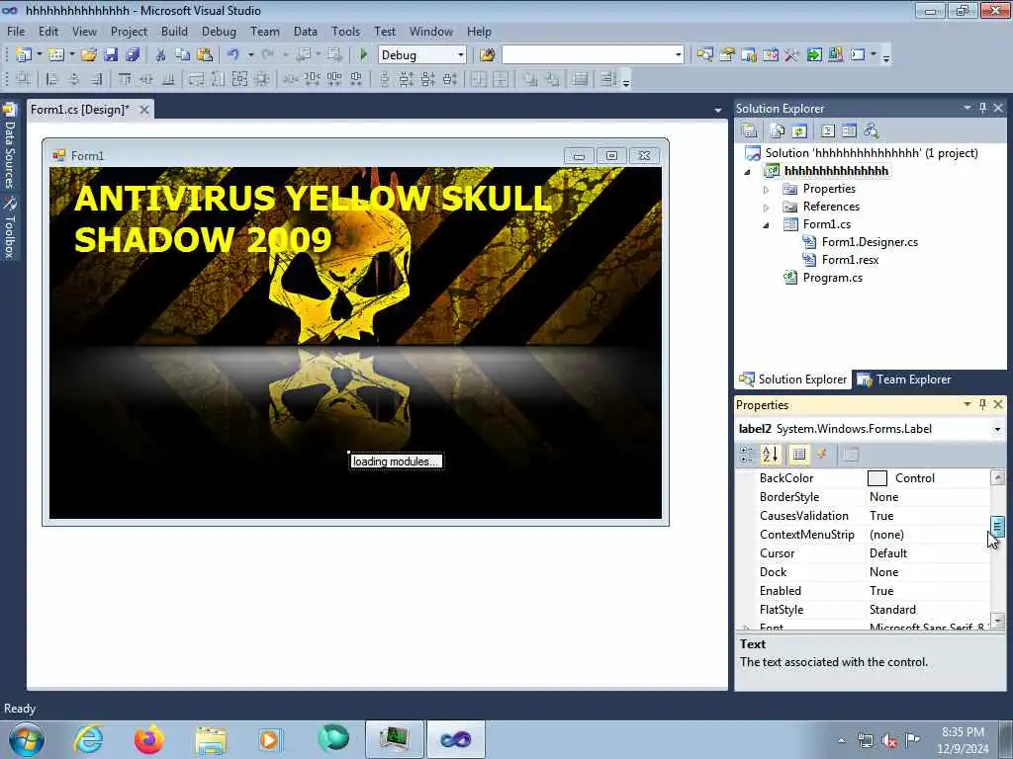This screenshot has height=759, width=1013.
Task: Click the Tab Order layout icon
Action: (608, 79)
